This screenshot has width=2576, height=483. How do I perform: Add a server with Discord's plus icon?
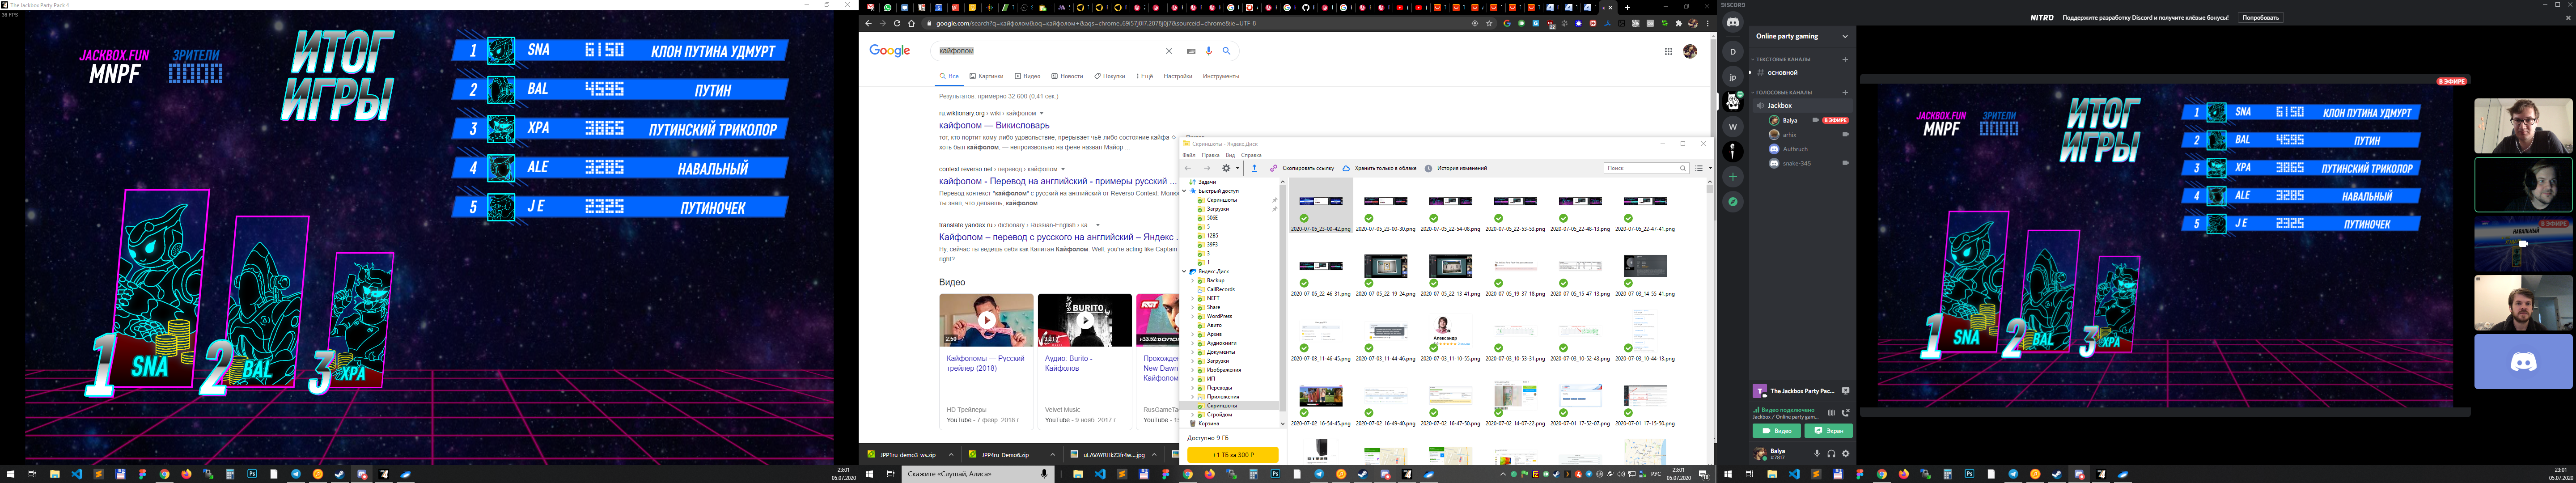tap(1733, 177)
